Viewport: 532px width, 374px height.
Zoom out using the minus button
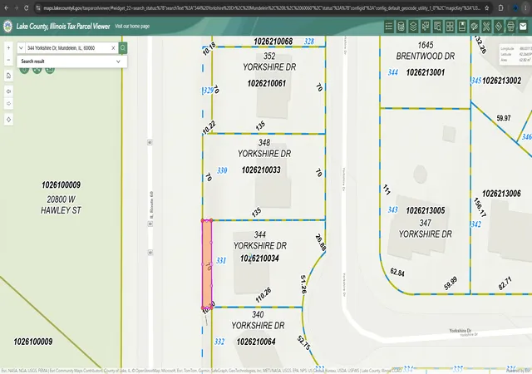[x=9, y=60]
